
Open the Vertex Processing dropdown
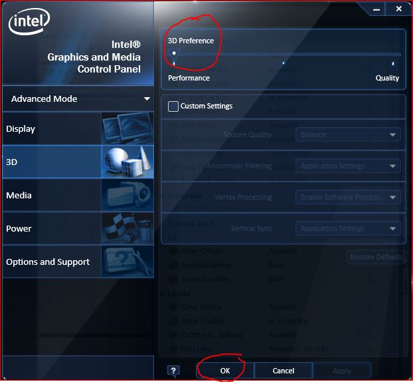coord(348,197)
